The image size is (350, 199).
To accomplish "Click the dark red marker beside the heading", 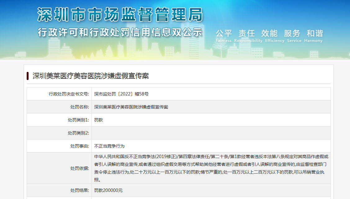I will pos(28,76).
